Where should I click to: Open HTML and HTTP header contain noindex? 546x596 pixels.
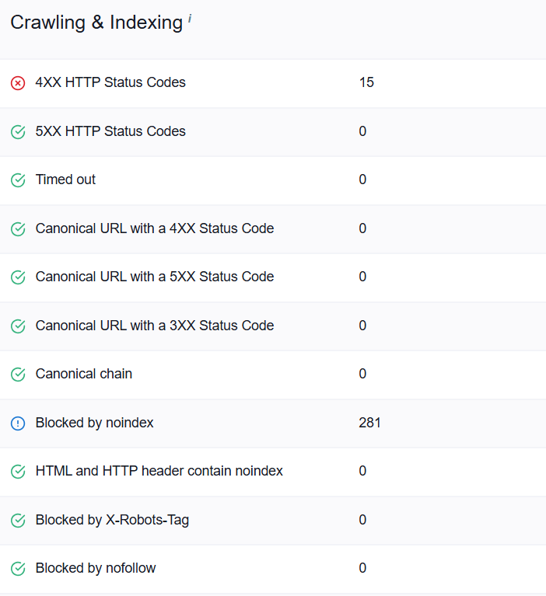pyautogui.click(x=159, y=471)
